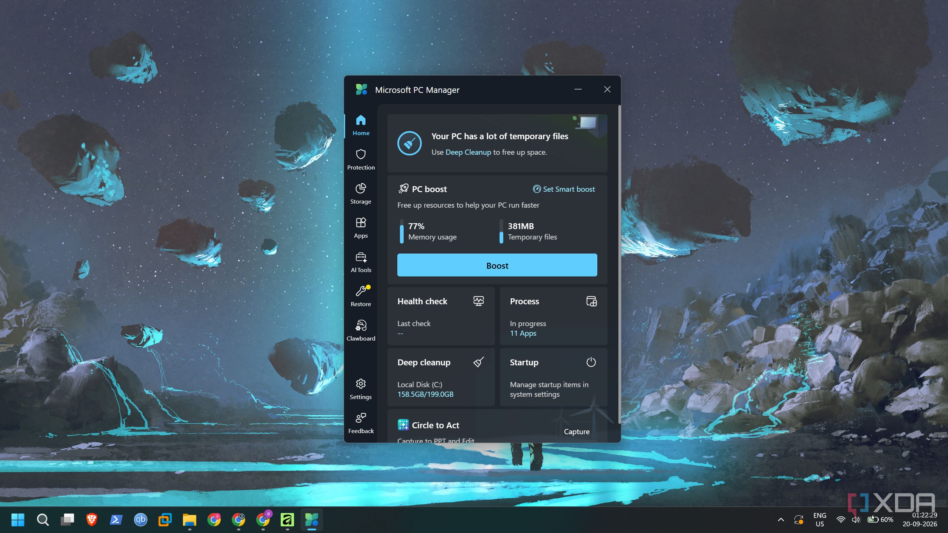Open AI Tools from sidebar
Screen dimensions: 948x533
click(x=361, y=262)
